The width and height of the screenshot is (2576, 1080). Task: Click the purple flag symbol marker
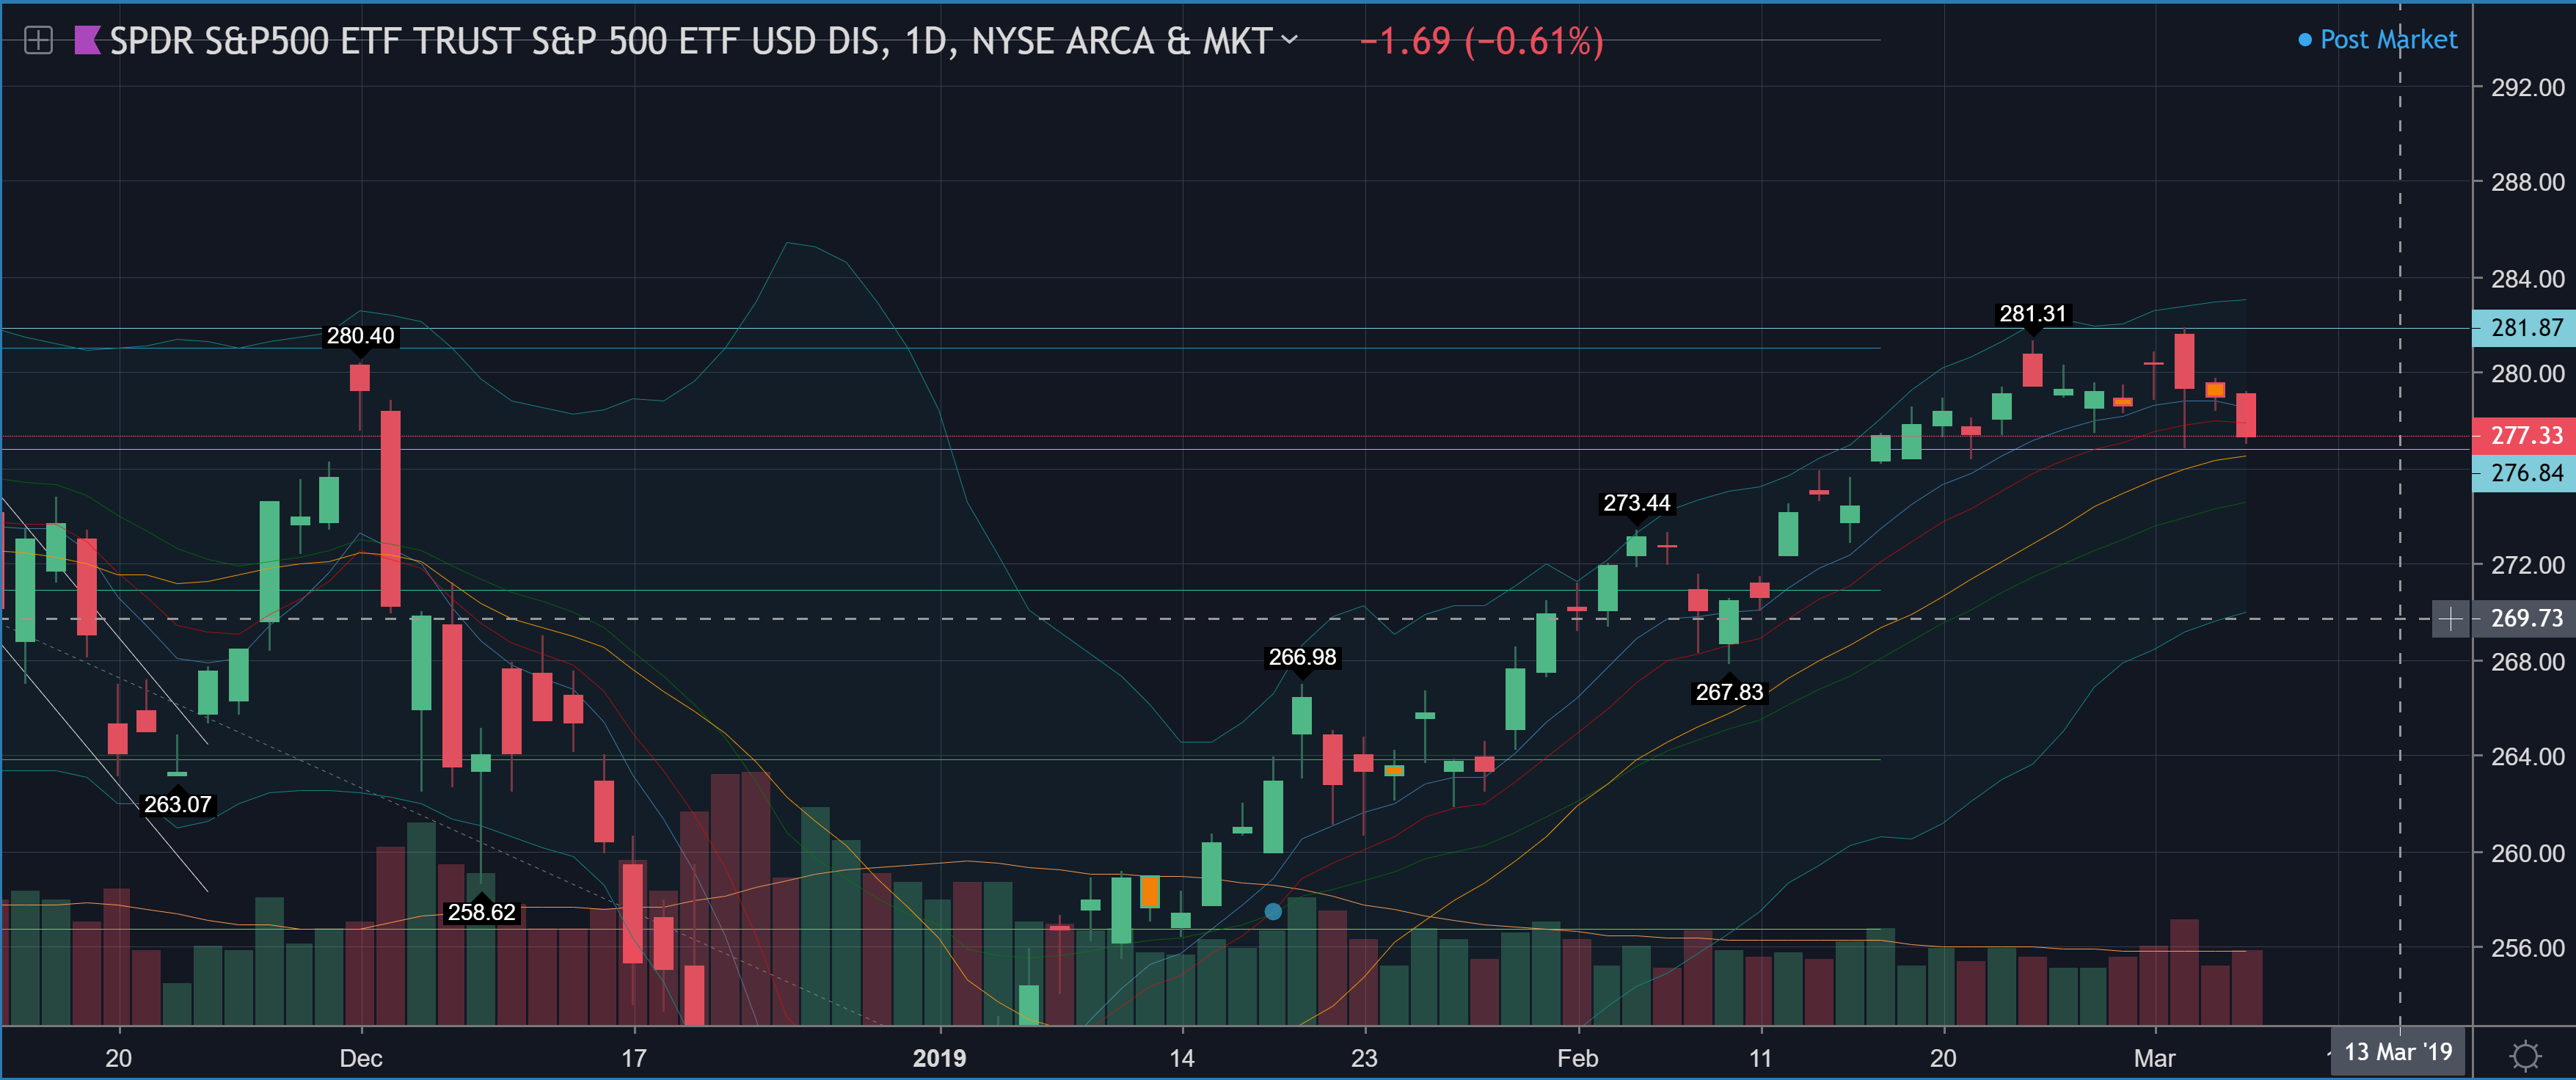pyautogui.click(x=87, y=41)
